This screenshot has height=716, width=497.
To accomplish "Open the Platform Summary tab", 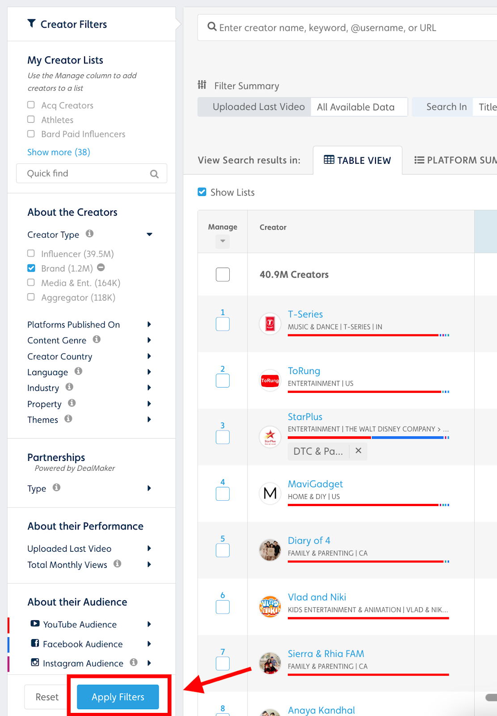I will pos(455,160).
